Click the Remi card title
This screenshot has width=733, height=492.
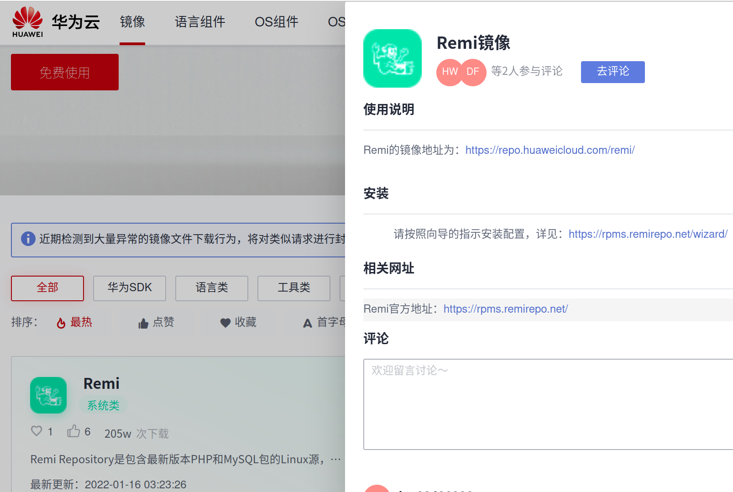point(101,384)
